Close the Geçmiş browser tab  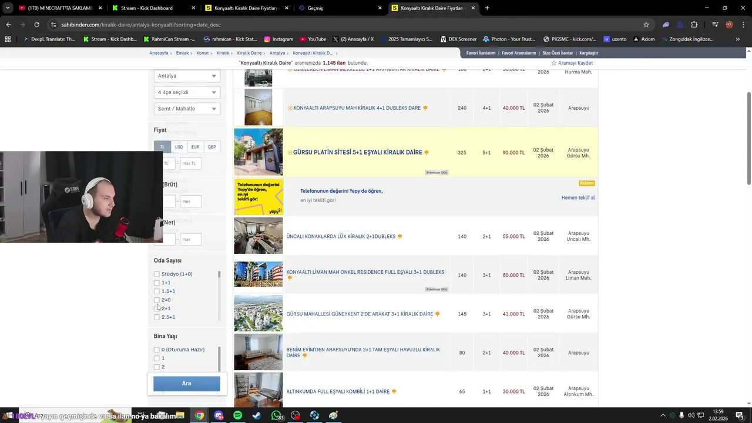pos(380,8)
